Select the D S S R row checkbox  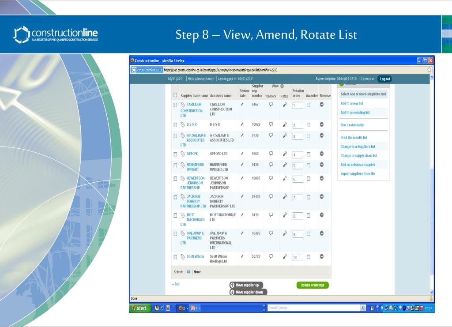(175, 125)
